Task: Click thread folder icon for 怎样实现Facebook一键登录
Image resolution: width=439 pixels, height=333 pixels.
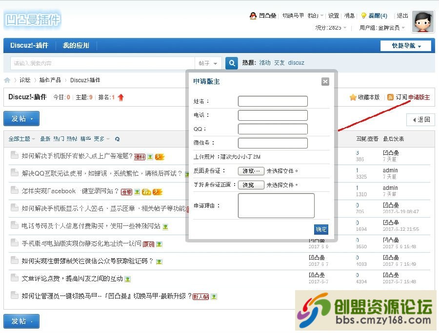Action: 15,190
